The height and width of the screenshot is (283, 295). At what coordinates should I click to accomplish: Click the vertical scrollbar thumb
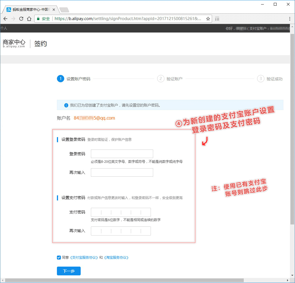point(292,129)
